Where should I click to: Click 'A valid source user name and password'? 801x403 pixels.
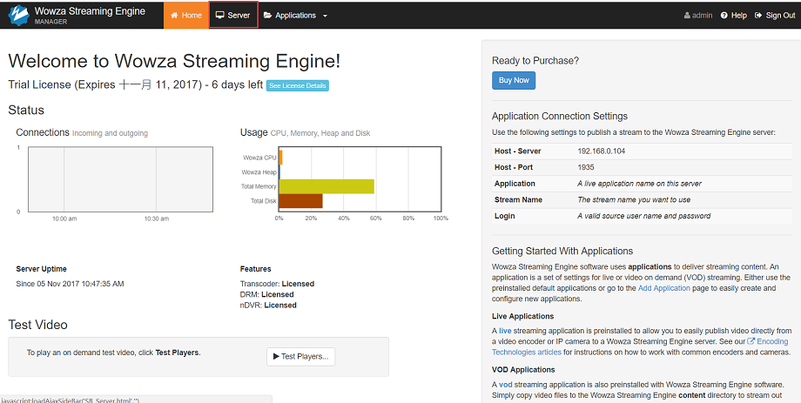tap(644, 216)
